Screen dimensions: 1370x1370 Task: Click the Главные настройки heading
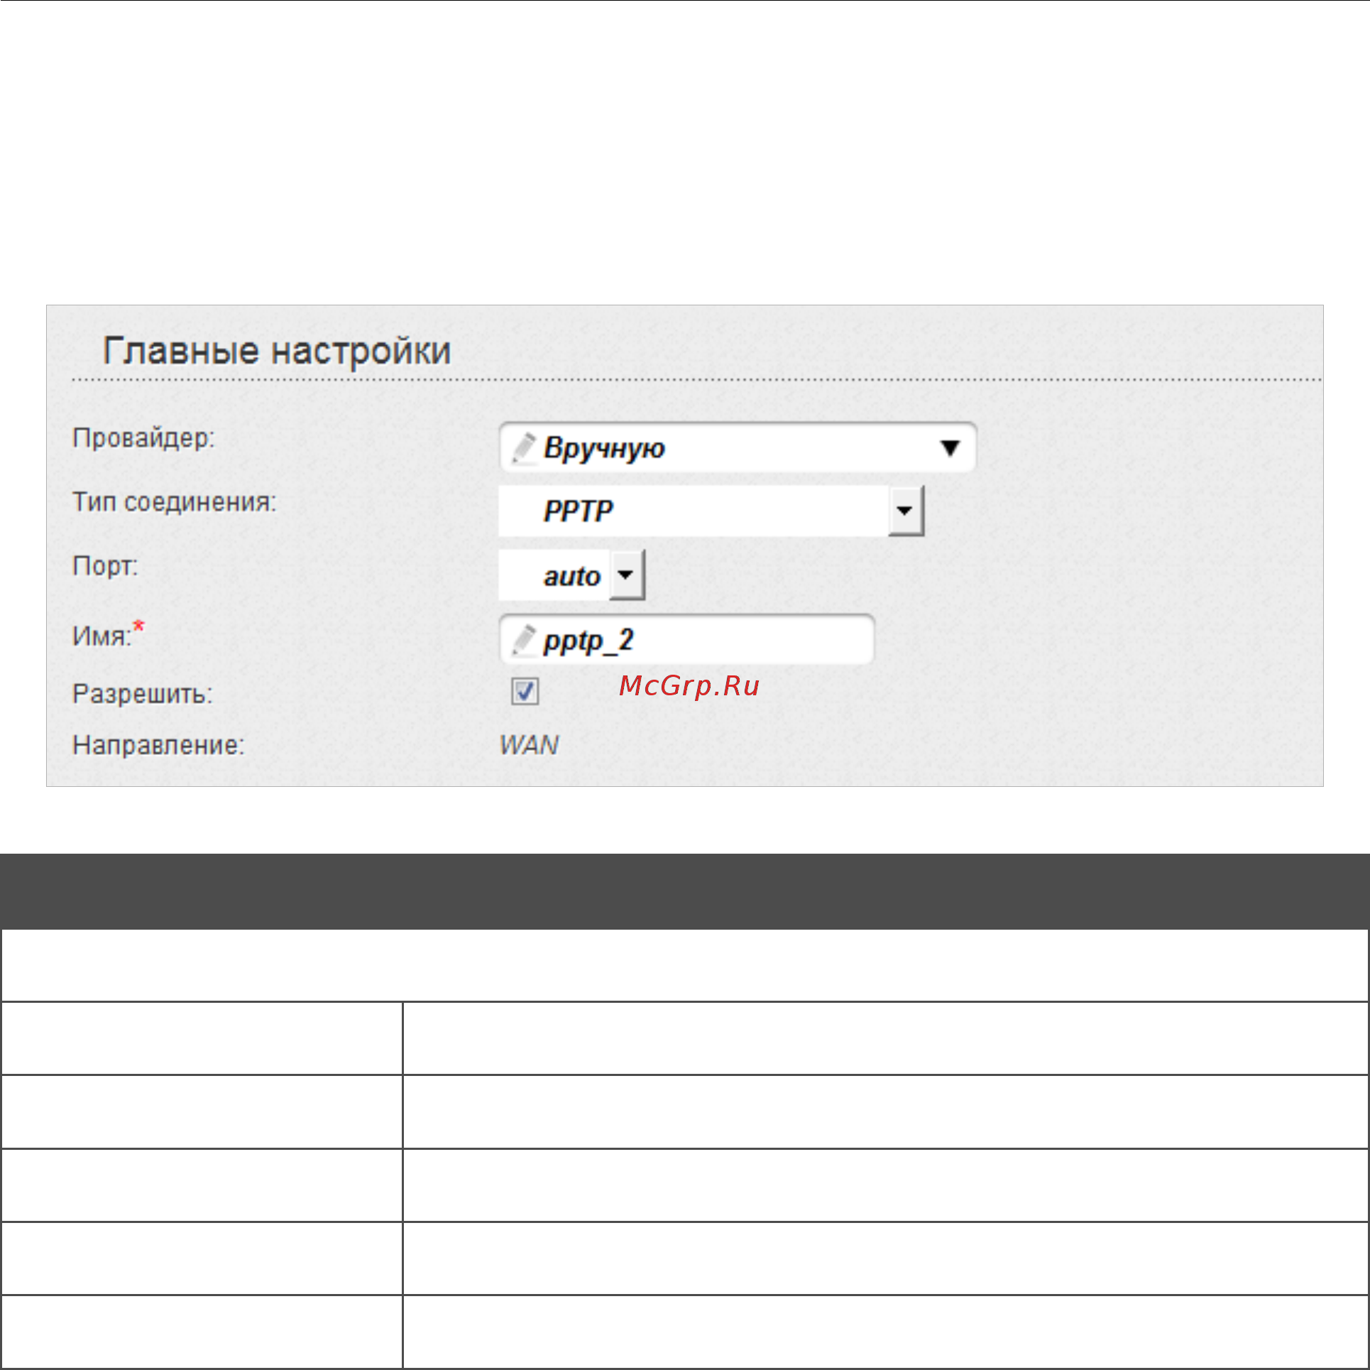[x=277, y=351]
